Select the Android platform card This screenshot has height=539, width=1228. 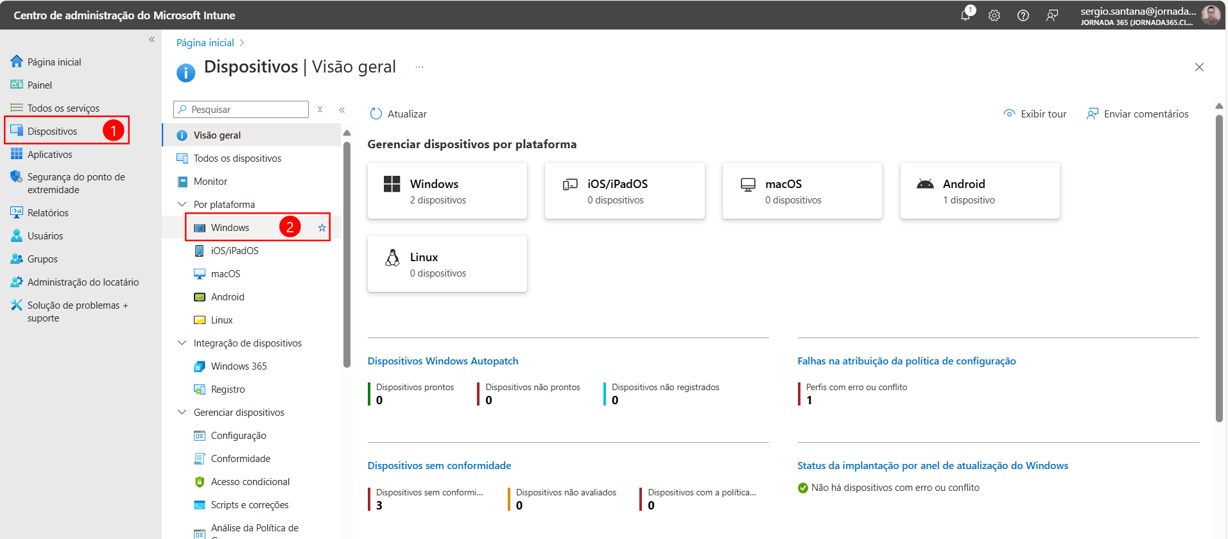tap(980, 191)
